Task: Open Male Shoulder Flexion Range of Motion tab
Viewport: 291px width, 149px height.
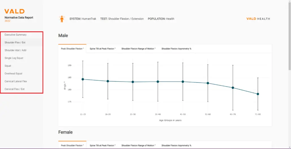Action: click(x=138, y=49)
